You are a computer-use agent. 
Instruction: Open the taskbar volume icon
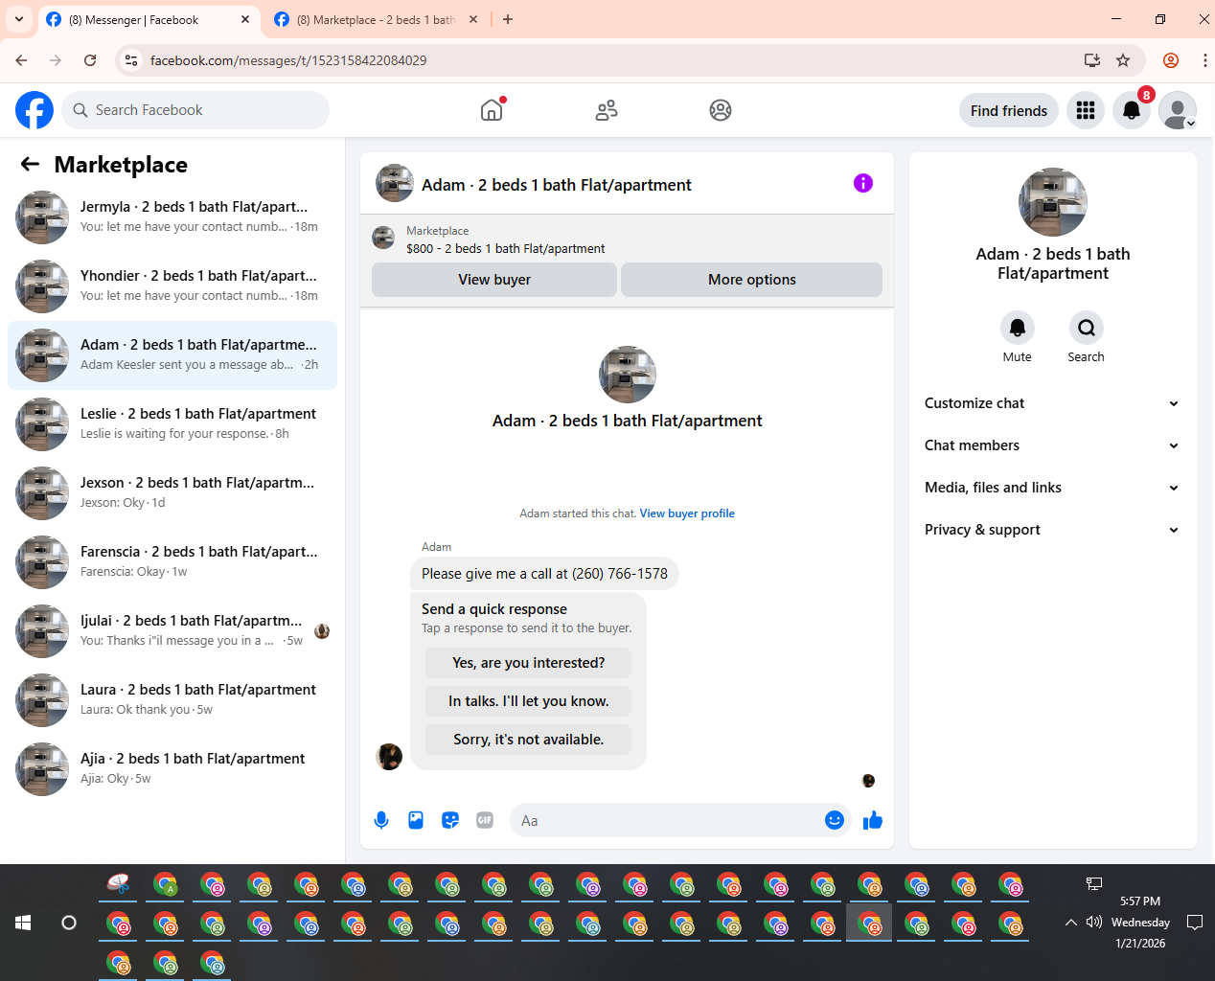click(x=1094, y=922)
